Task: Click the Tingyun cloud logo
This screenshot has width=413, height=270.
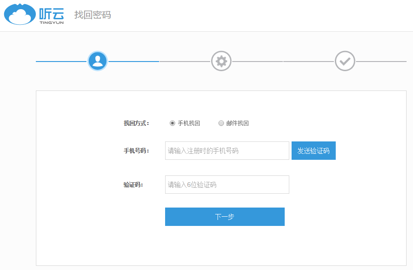Action: click(20, 14)
